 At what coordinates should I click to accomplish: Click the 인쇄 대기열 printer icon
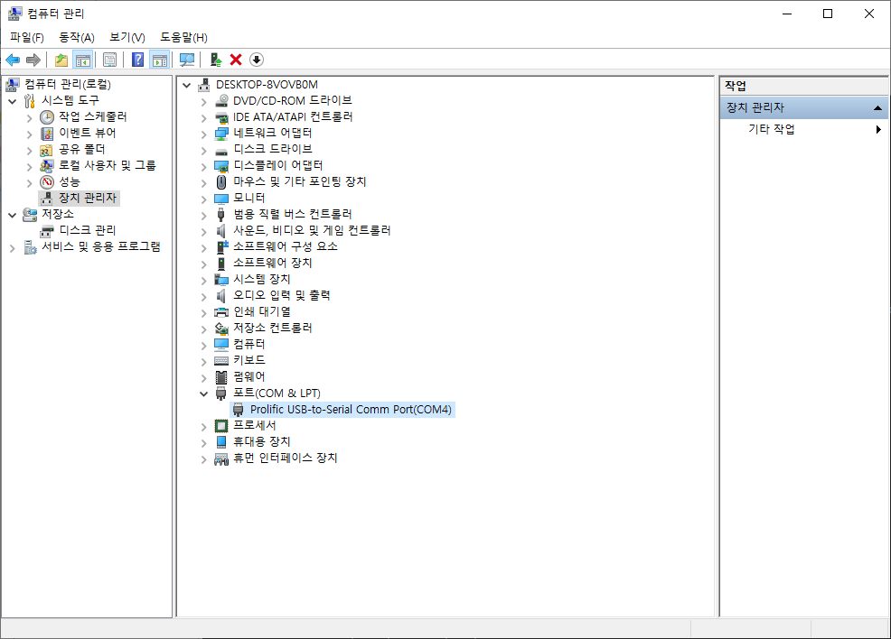(221, 312)
